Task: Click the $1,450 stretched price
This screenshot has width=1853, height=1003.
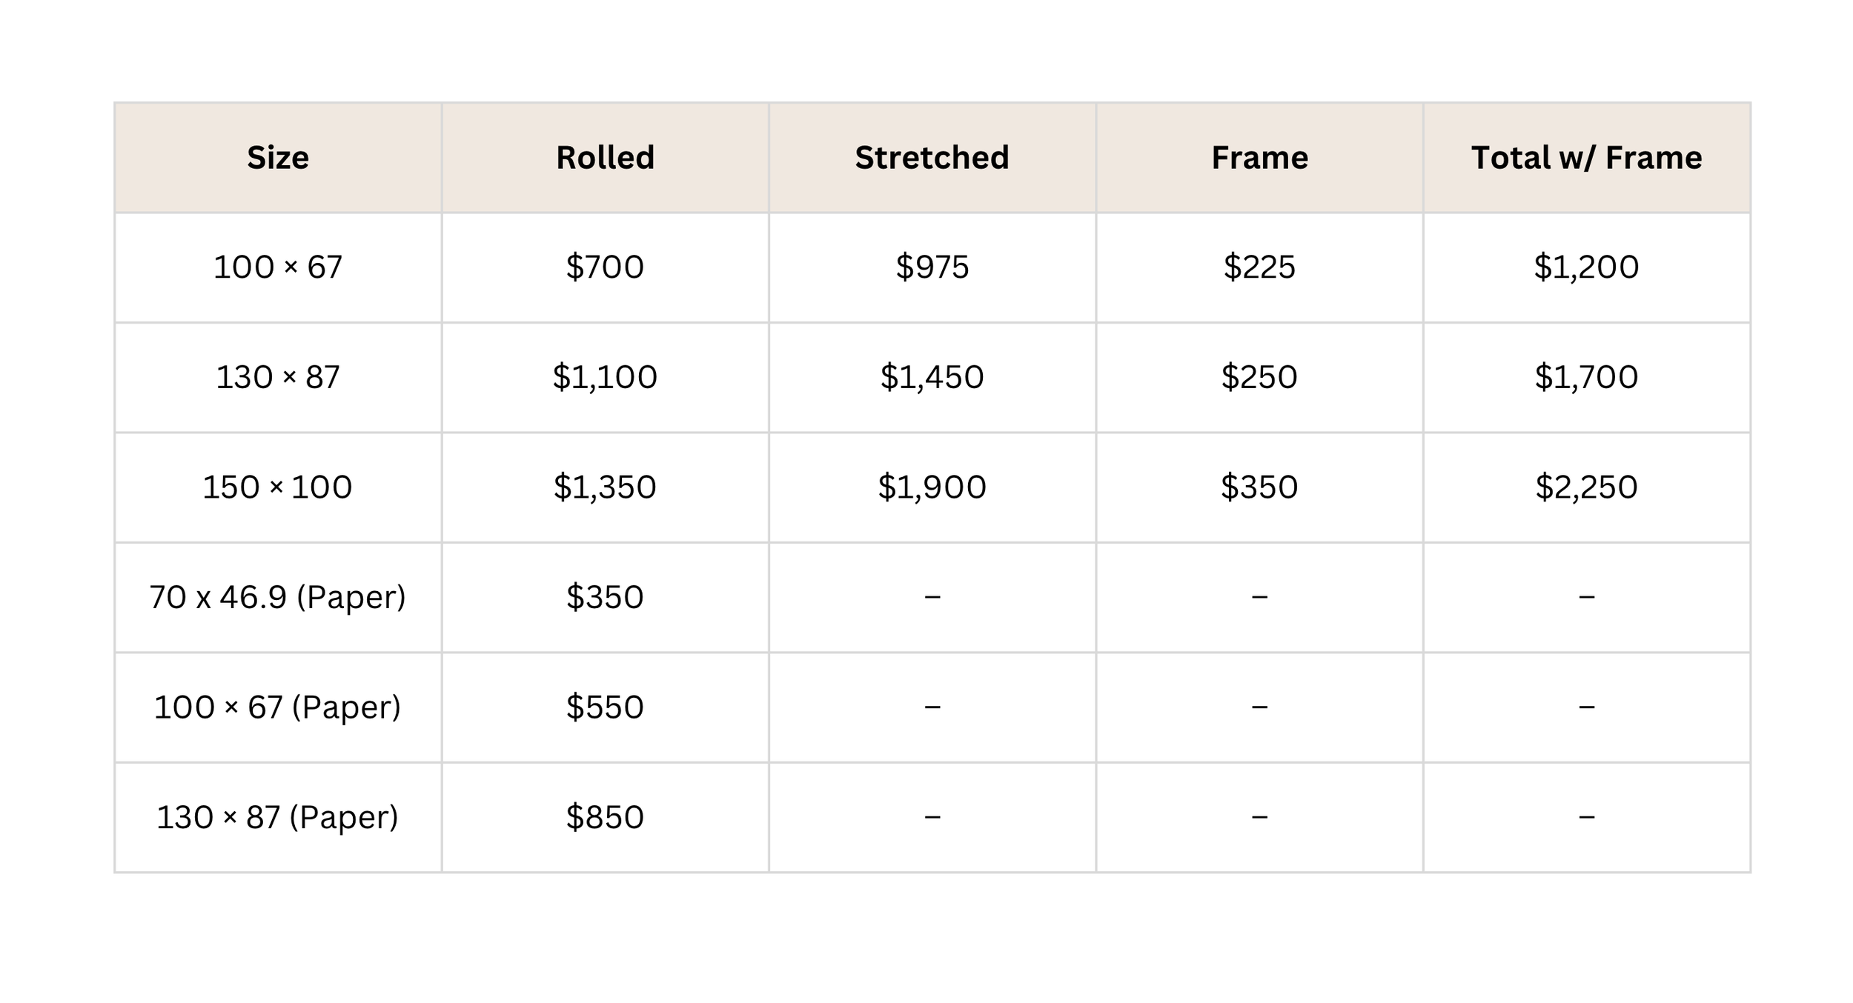Action: [x=932, y=378]
